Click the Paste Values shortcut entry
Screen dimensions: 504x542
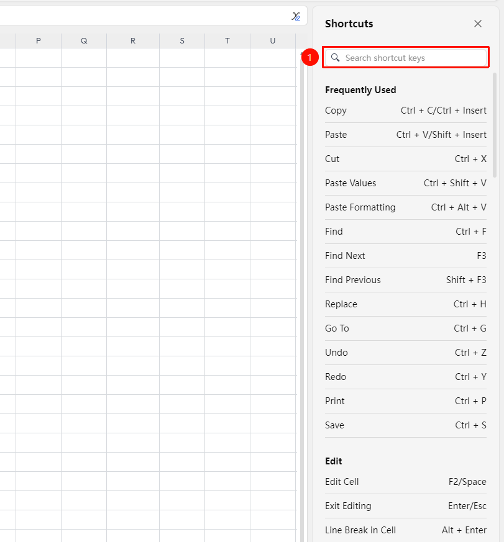point(406,183)
